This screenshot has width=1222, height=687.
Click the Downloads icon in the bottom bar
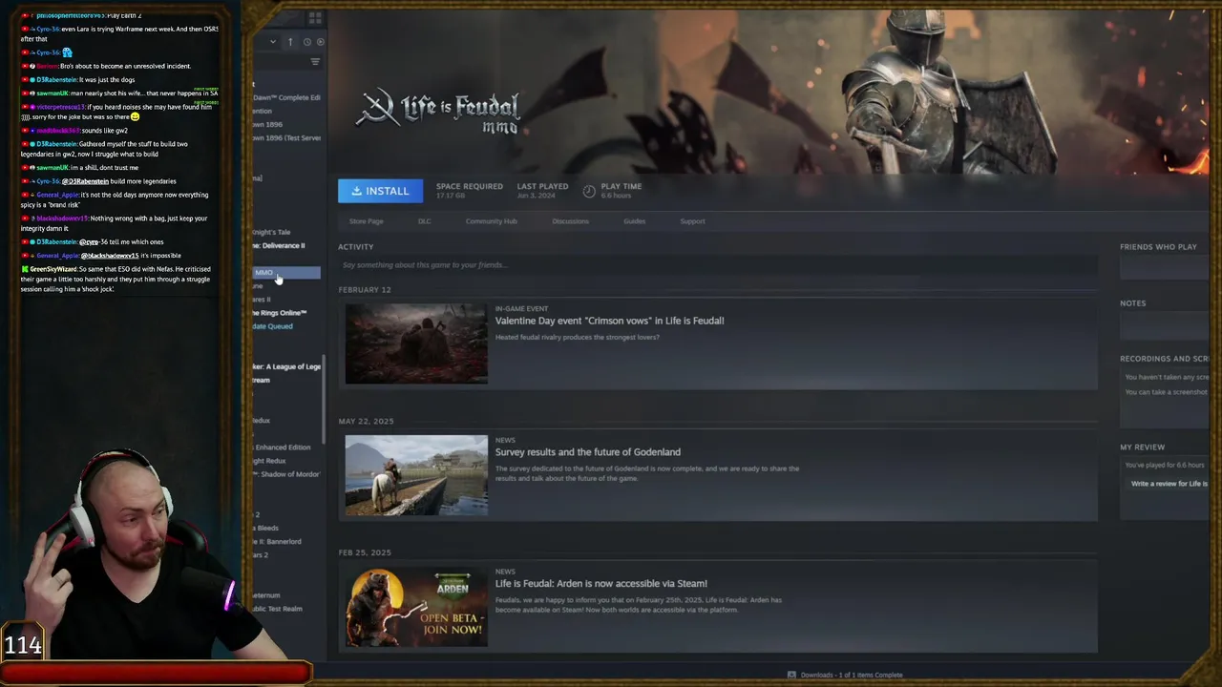791,675
